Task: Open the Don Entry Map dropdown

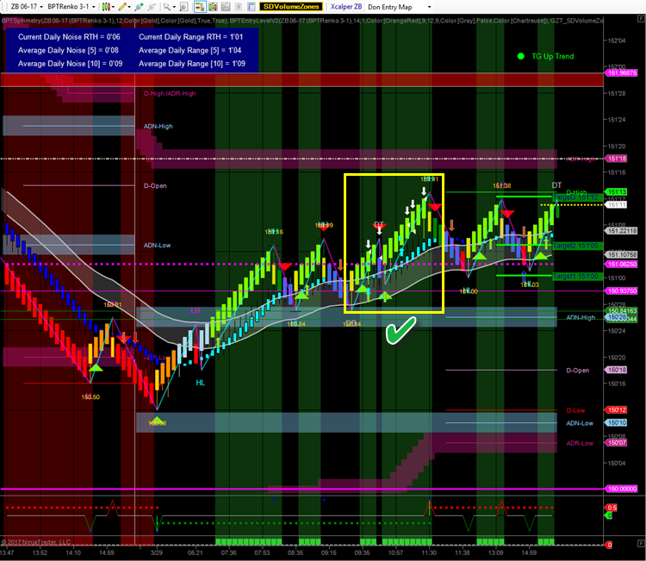Action: (x=399, y=7)
